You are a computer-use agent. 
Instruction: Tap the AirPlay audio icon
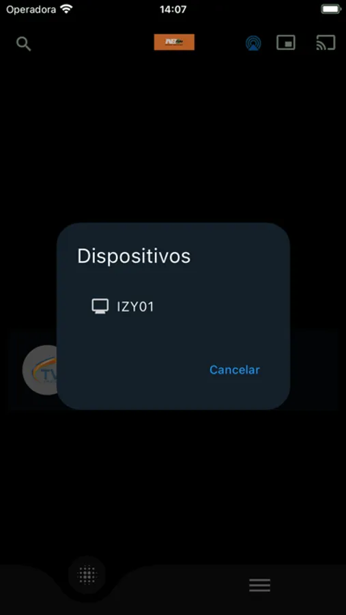pyautogui.click(x=253, y=43)
